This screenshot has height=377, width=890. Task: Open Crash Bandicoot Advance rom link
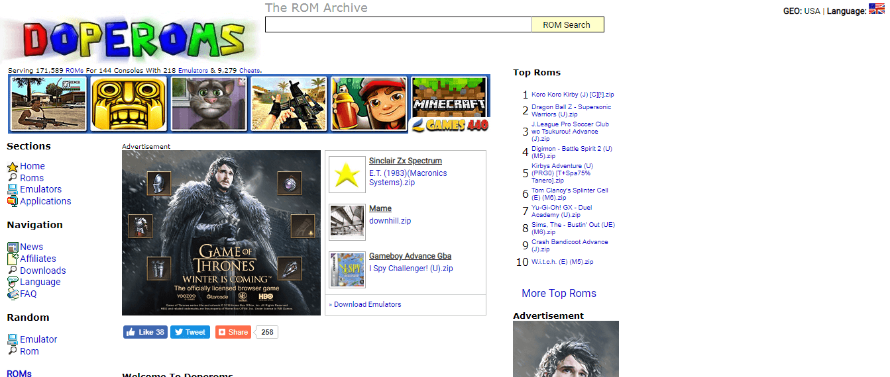[570, 245]
